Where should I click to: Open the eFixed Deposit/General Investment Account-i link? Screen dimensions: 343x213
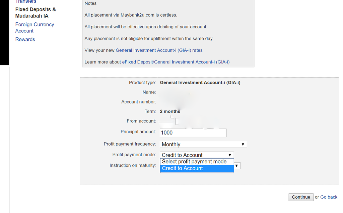176,62
